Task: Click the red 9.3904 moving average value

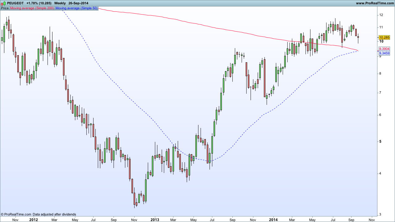Action: coord(384,49)
